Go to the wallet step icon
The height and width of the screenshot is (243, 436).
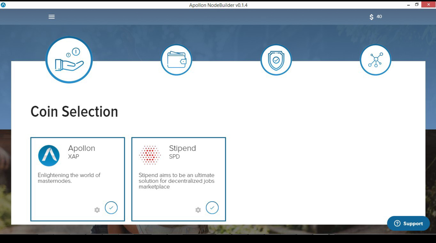(177, 60)
